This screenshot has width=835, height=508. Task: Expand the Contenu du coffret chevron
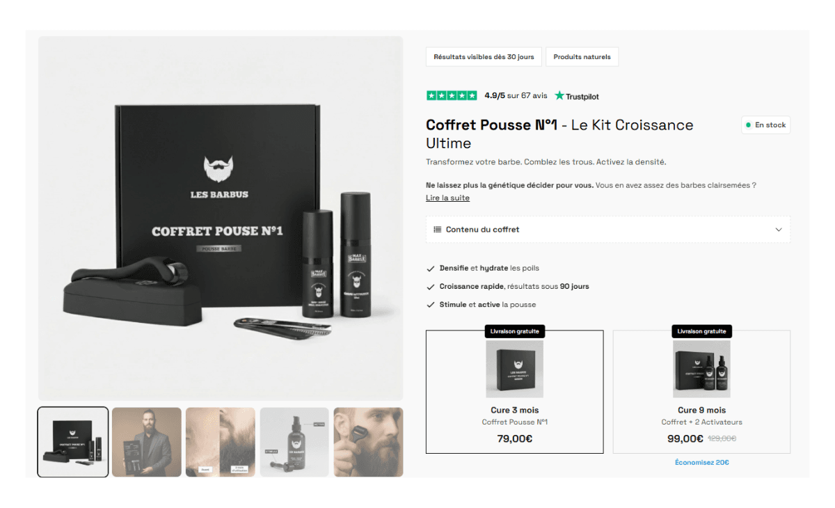(x=779, y=230)
